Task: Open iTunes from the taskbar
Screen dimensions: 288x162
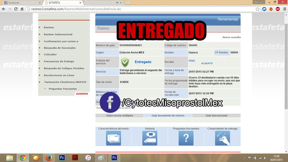Action: click(x=88, y=158)
